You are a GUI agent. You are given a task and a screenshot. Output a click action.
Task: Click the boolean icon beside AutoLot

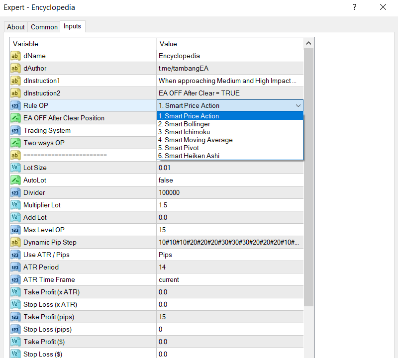(x=15, y=180)
